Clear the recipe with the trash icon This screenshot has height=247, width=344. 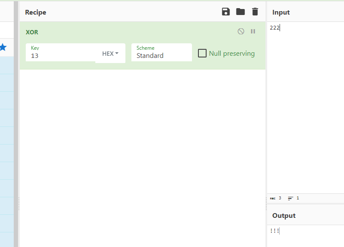(255, 12)
